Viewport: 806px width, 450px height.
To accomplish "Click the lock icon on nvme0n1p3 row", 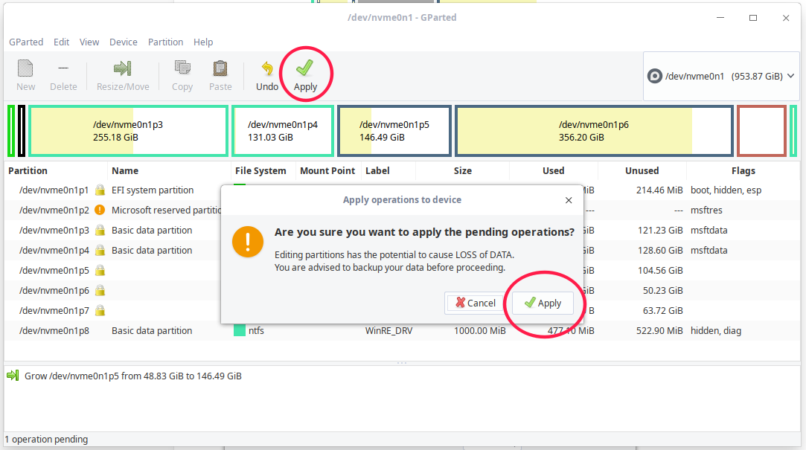I will click(100, 230).
